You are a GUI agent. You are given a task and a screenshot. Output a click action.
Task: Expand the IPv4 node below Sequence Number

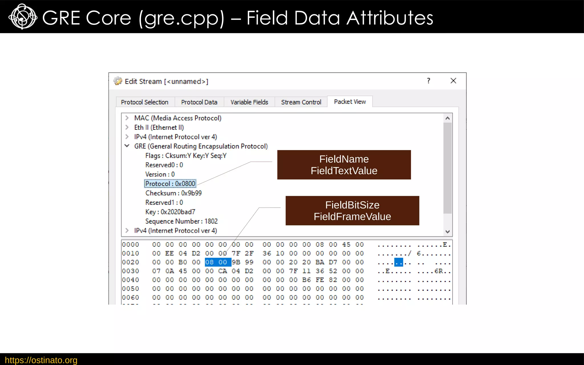pyautogui.click(x=127, y=230)
